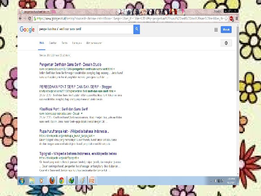Expand arrow beside blogspot URL
The height and width of the screenshot is (196, 261).
coord(115,91)
